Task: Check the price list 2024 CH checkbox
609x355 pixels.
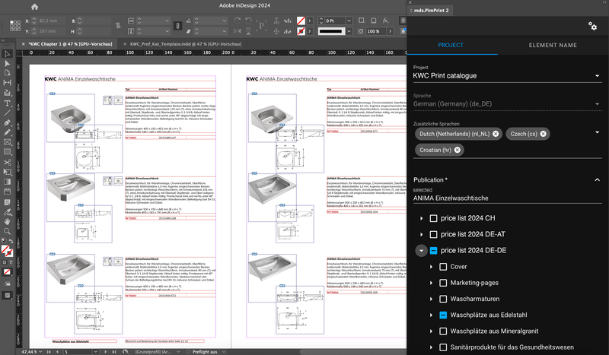Action: (433, 218)
